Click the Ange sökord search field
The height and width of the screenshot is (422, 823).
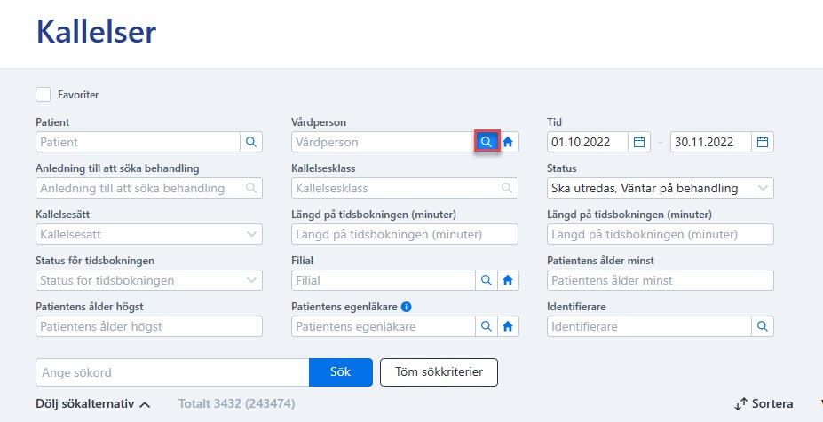[x=173, y=372]
